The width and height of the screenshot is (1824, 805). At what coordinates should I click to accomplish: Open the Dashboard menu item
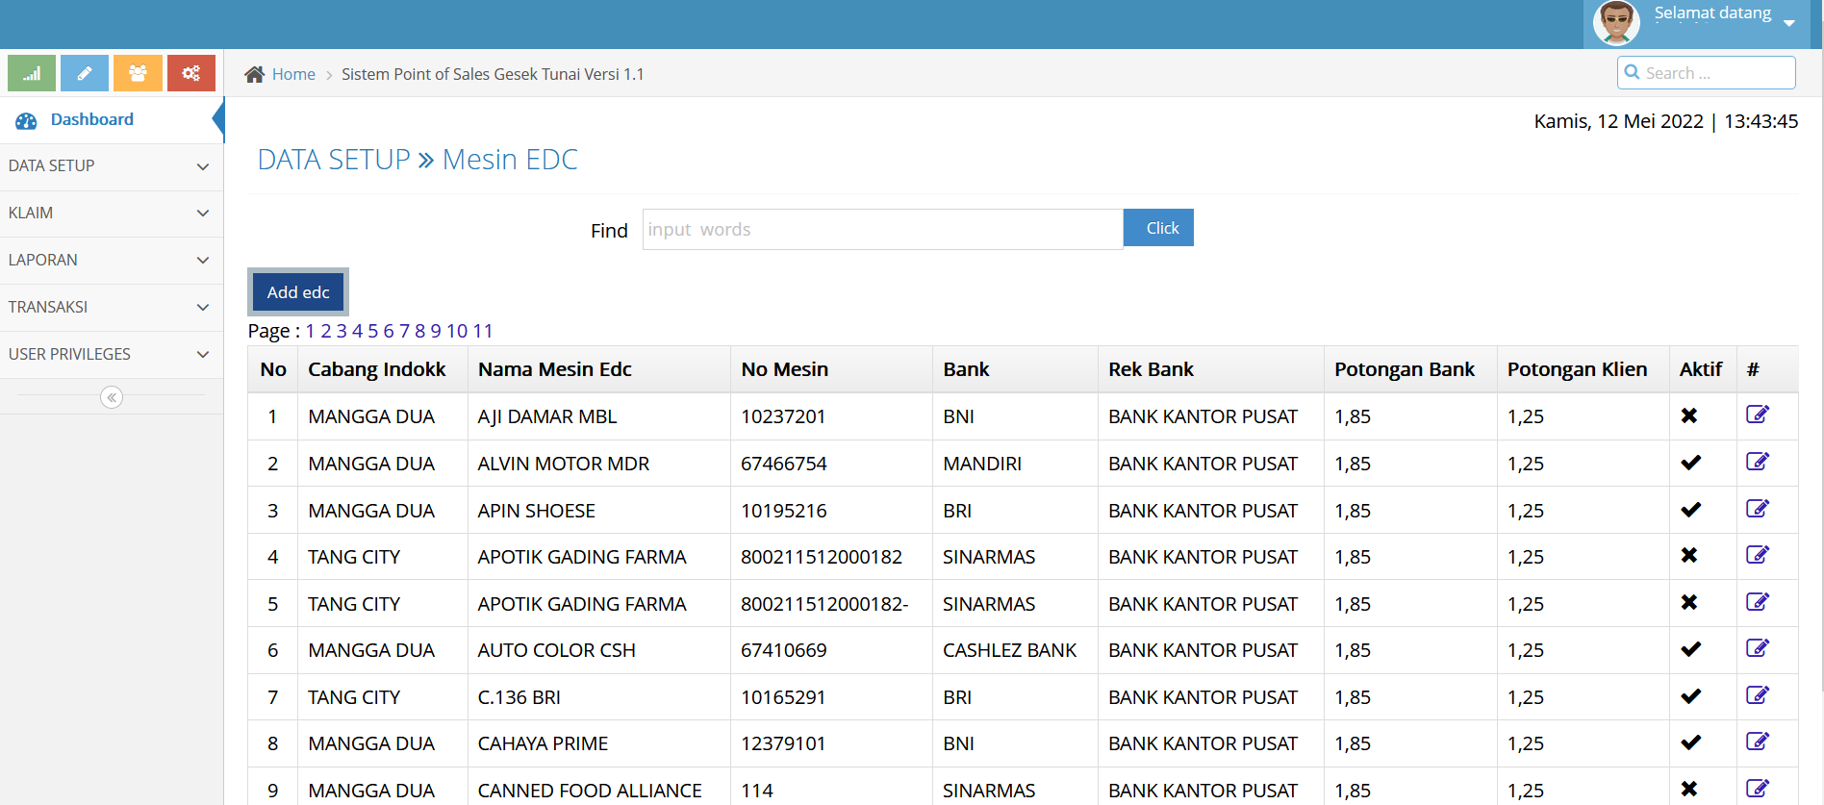tap(91, 120)
